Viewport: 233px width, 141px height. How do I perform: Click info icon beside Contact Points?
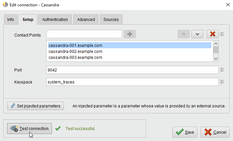[222, 34]
